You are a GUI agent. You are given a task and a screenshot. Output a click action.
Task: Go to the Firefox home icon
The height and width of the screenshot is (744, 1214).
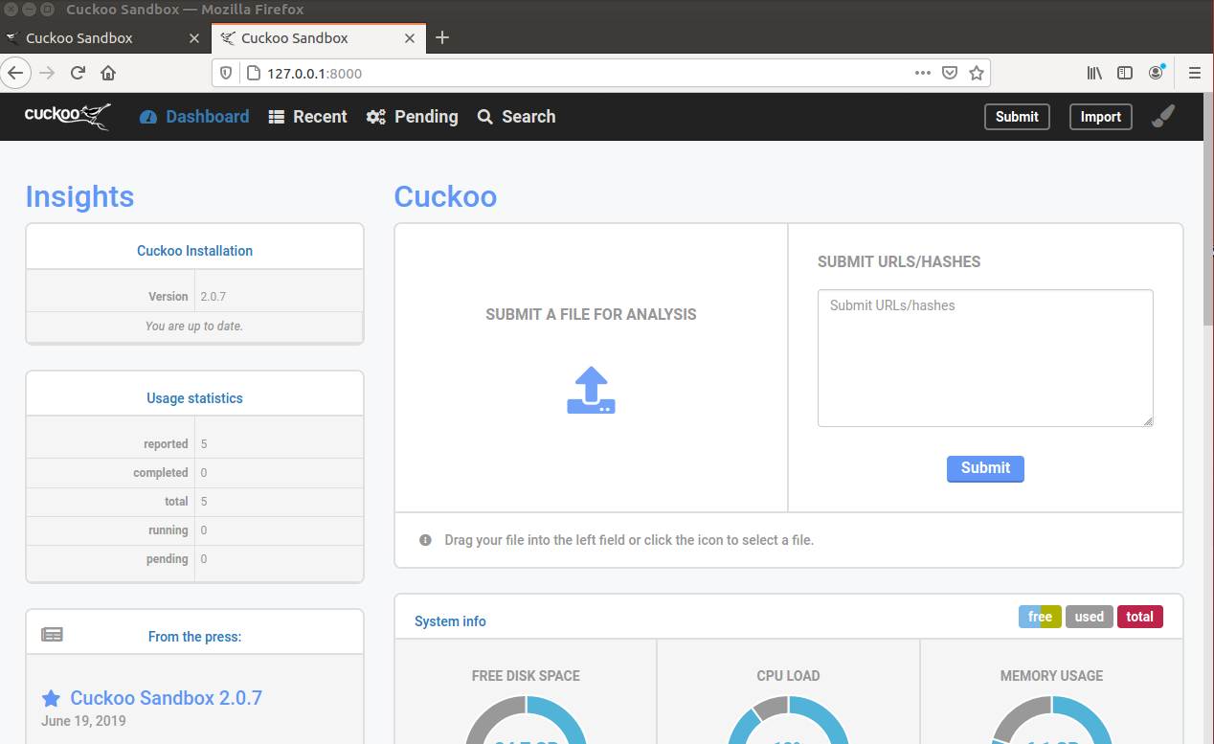coord(108,73)
